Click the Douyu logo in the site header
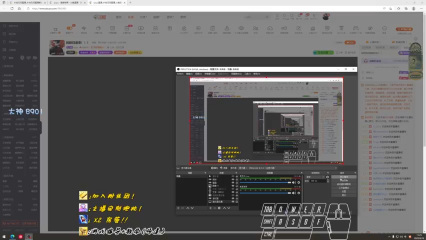This screenshot has width=426, height=240. [x=100, y=17]
